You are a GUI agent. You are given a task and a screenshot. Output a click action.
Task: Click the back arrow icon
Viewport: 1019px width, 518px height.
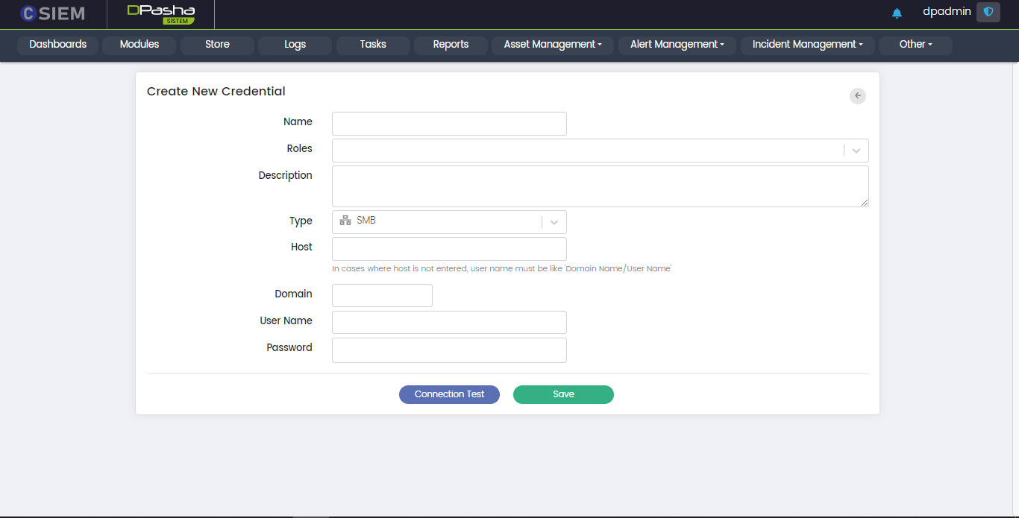(x=858, y=95)
